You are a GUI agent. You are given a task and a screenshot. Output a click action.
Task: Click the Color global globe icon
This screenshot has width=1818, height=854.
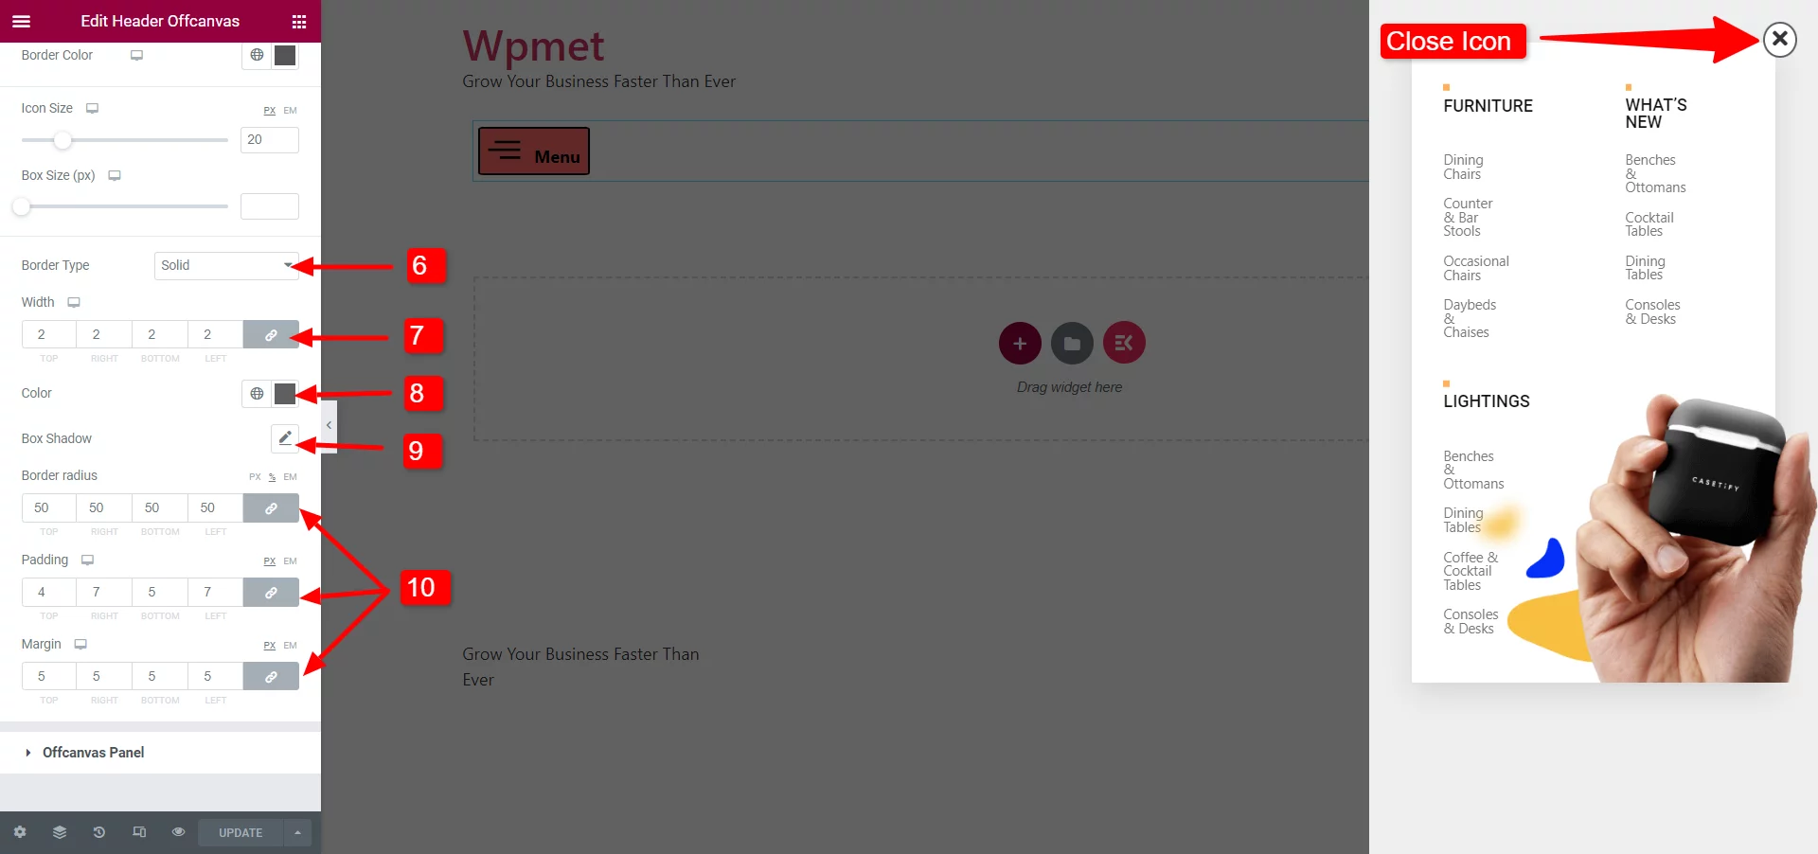[257, 393]
